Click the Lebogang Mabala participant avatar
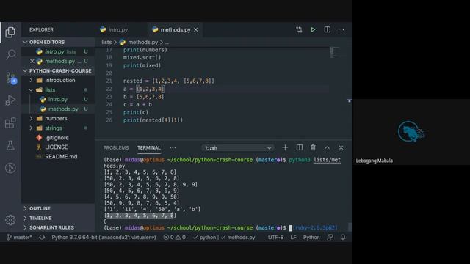Screen dimensions: 470x264 (411, 131)
